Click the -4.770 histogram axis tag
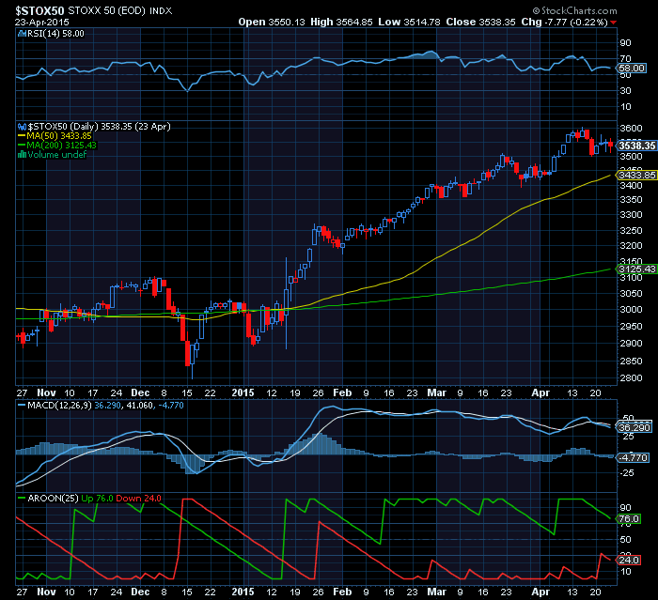The height and width of the screenshot is (600, 658). [x=633, y=457]
